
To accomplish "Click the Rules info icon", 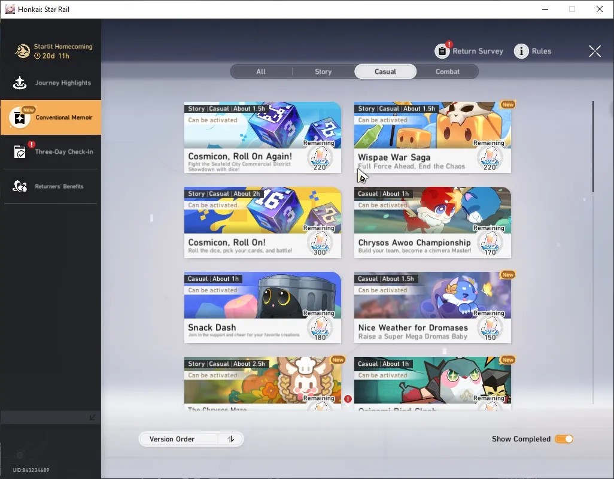I will point(521,51).
